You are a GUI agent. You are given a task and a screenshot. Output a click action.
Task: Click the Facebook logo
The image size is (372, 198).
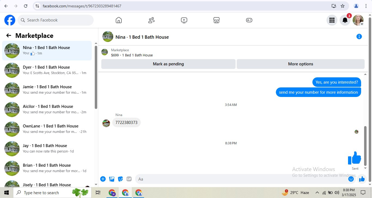(x=10, y=20)
